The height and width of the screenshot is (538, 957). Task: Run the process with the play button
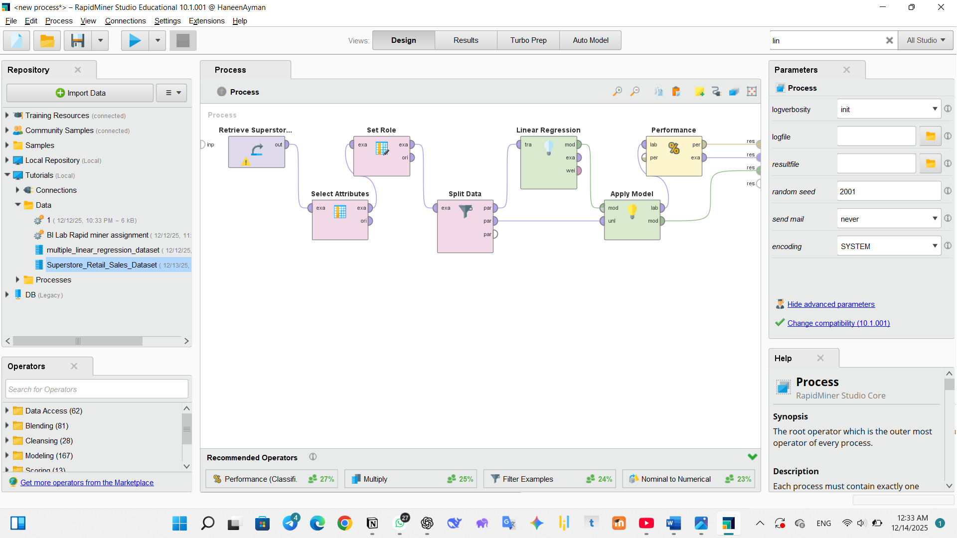(x=135, y=40)
